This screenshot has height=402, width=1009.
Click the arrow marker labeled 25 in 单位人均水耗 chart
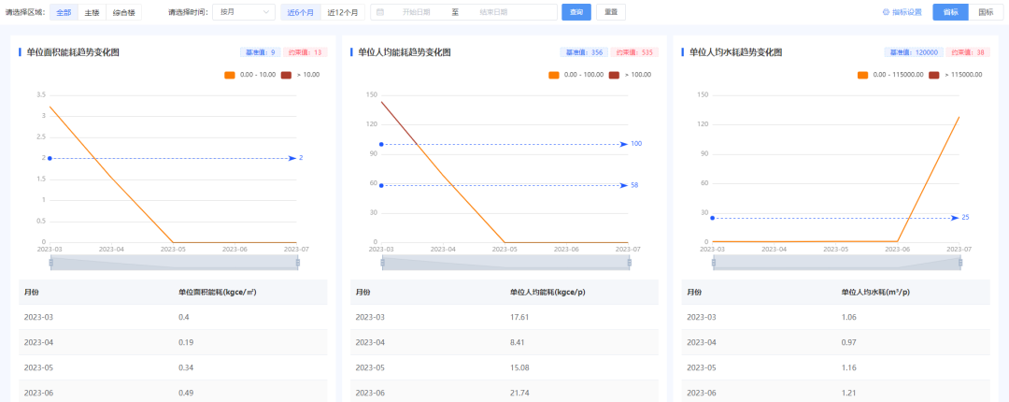[955, 218]
